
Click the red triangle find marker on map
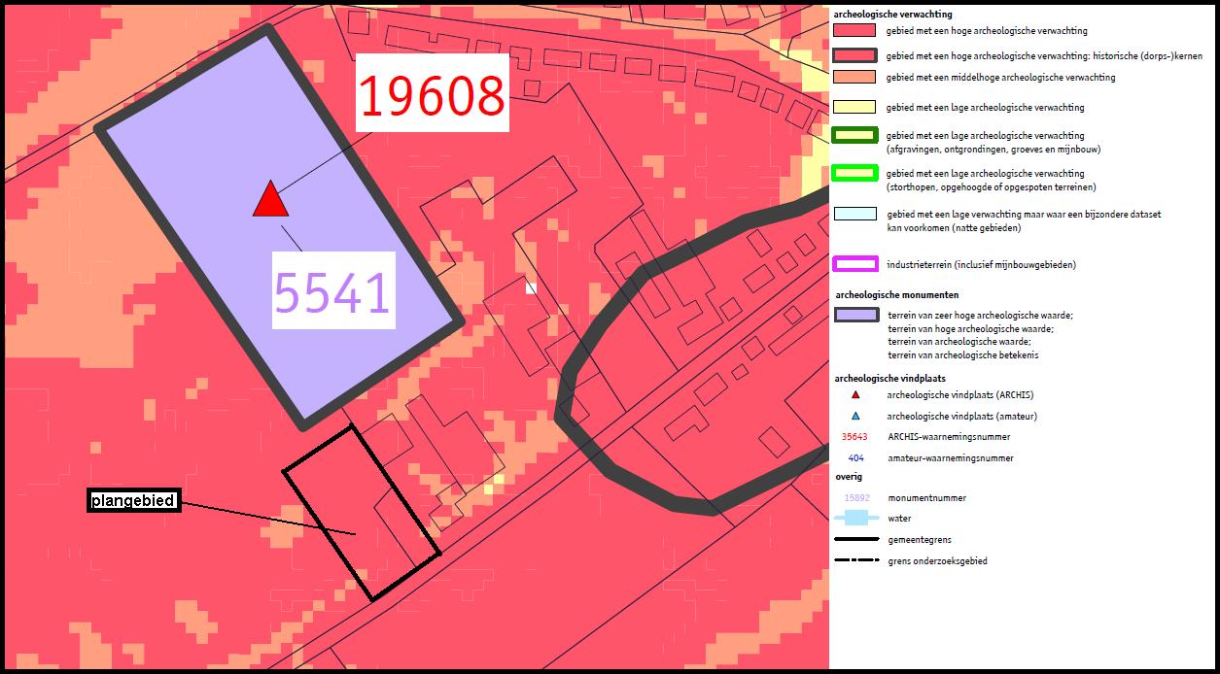click(x=270, y=200)
